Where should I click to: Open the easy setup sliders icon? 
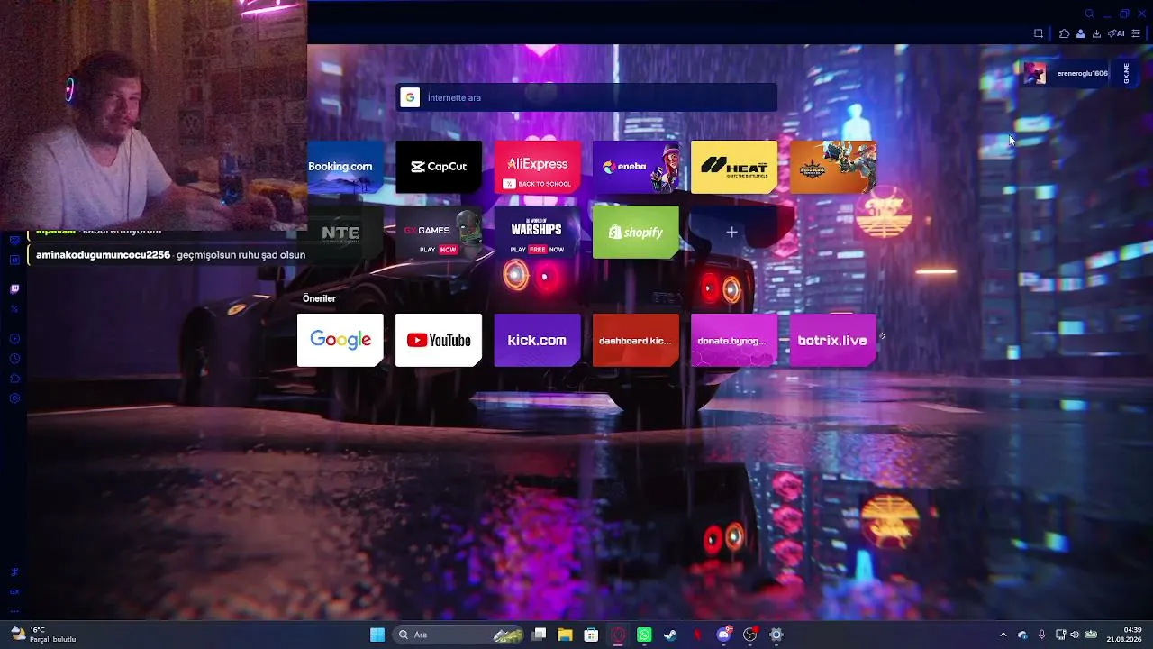click(x=1136, y=33)
